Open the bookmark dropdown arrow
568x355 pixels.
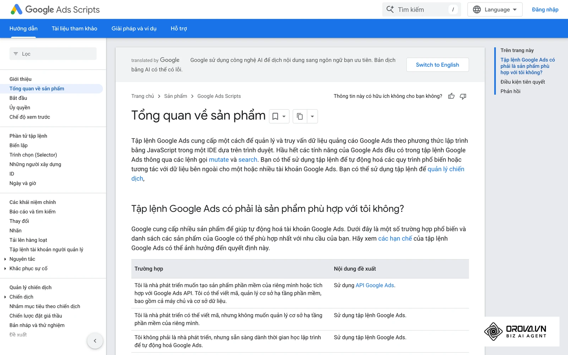click(x=284, y=116)
